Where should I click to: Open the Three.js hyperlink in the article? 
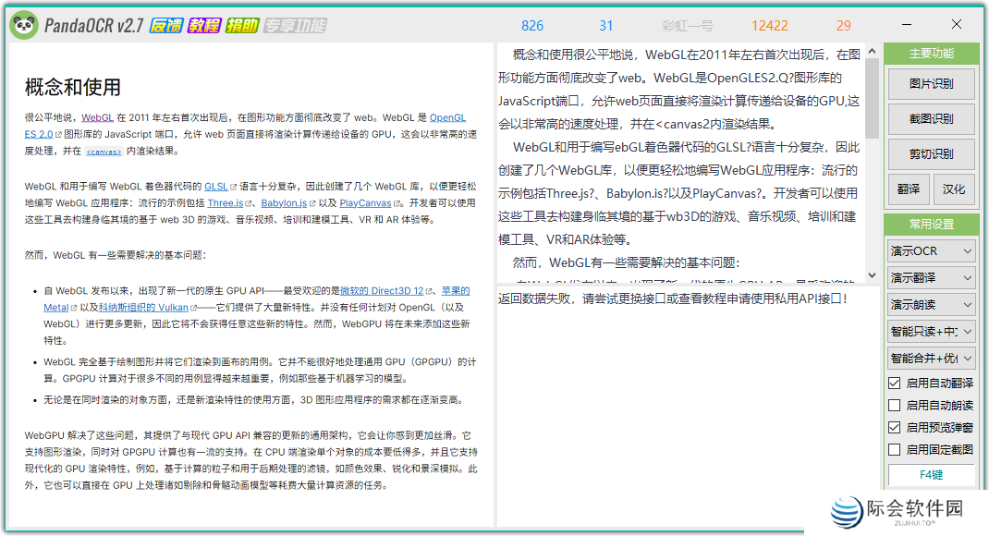226,202
